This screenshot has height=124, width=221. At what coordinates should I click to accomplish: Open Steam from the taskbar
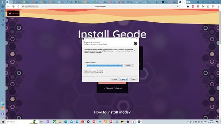(x=88, y=122)
